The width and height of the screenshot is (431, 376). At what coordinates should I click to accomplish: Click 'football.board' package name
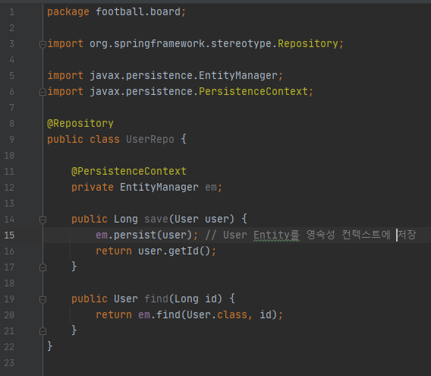coord(138,12)
